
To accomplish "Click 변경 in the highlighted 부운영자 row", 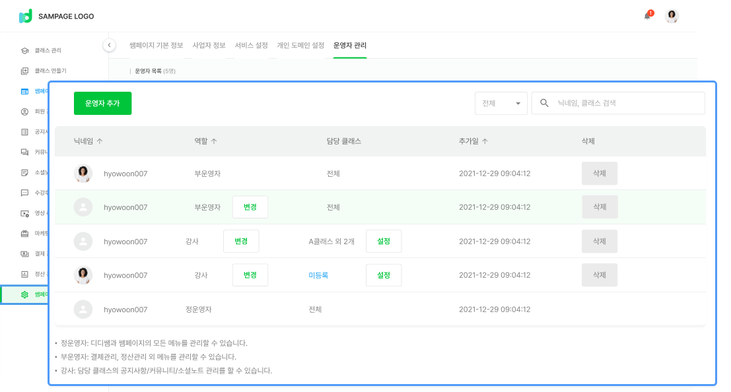I will coord(250,207).
